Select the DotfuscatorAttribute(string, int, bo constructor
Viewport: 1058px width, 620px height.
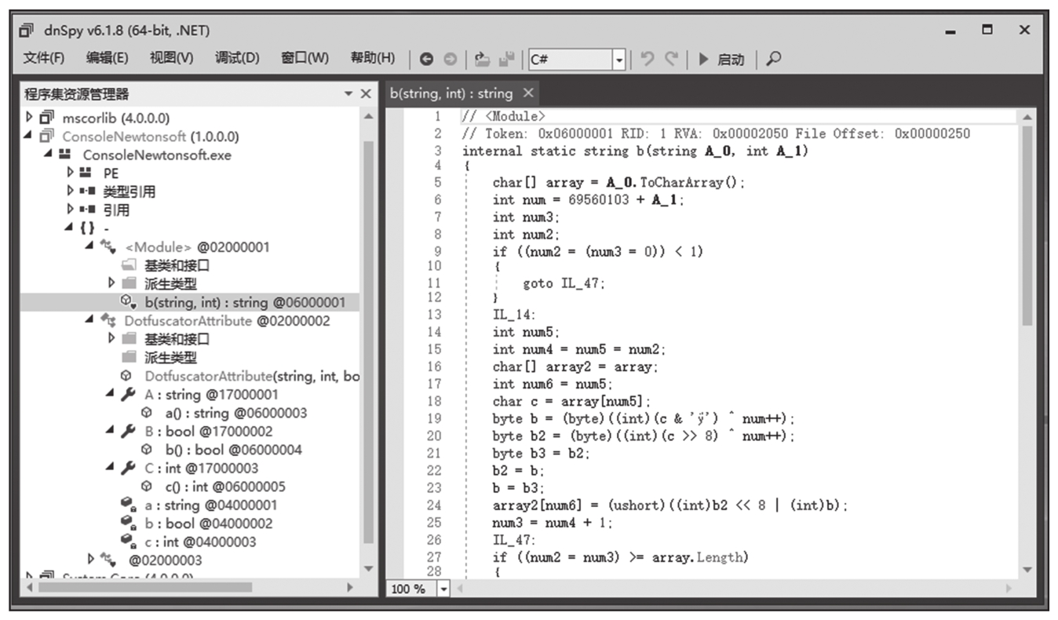(252, 376)
